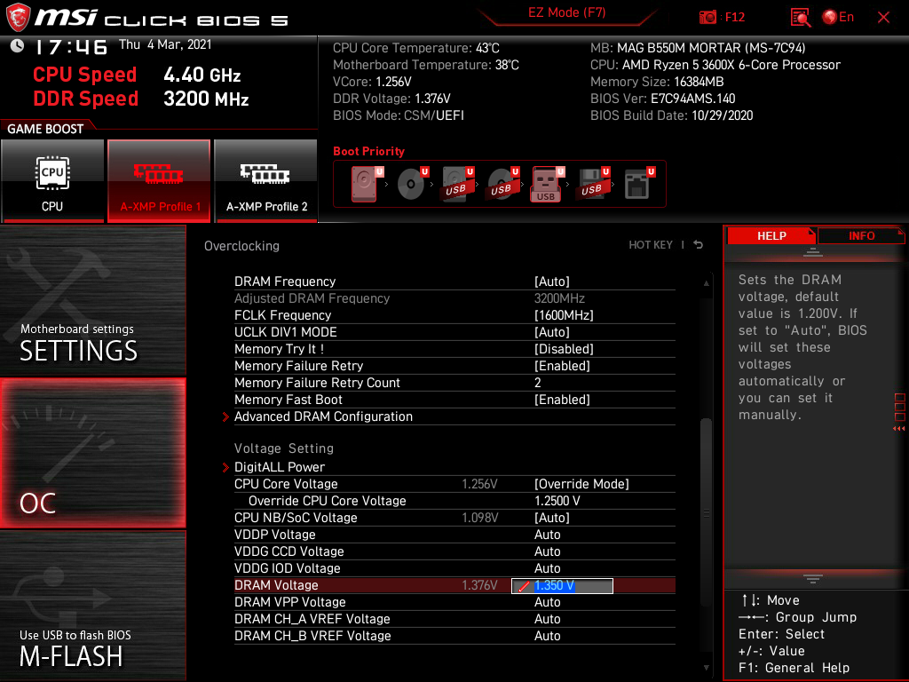The image size is (909, 682).
Task: Select the hard disk boot priority device
Action: click(x=365, y=184)
